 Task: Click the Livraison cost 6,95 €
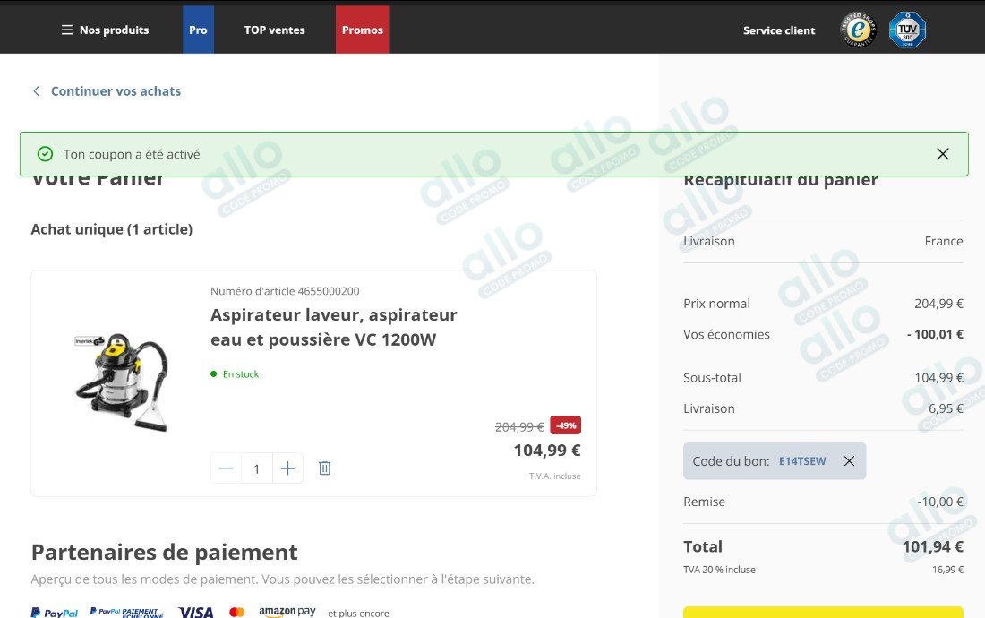point(946,408)
